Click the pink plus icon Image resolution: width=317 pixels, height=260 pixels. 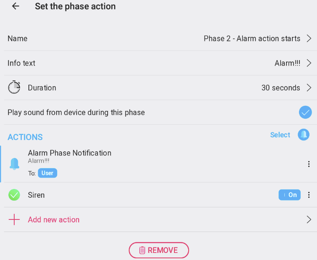pos(14,219)
